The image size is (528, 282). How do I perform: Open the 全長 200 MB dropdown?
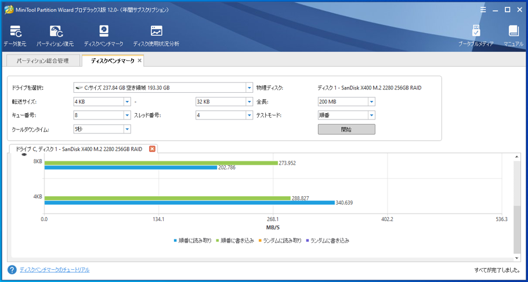coord(371,102)
